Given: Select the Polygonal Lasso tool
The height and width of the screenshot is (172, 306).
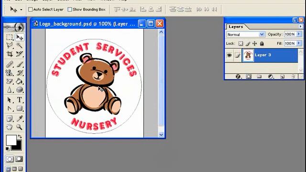Looking at the screenshot, I should (9, 45).
